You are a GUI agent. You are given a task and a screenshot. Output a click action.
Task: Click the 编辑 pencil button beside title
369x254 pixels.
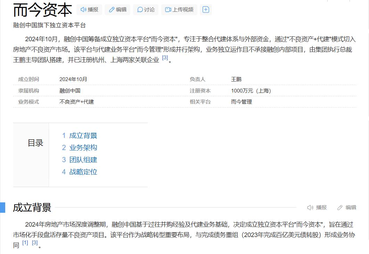coord(117,10)
